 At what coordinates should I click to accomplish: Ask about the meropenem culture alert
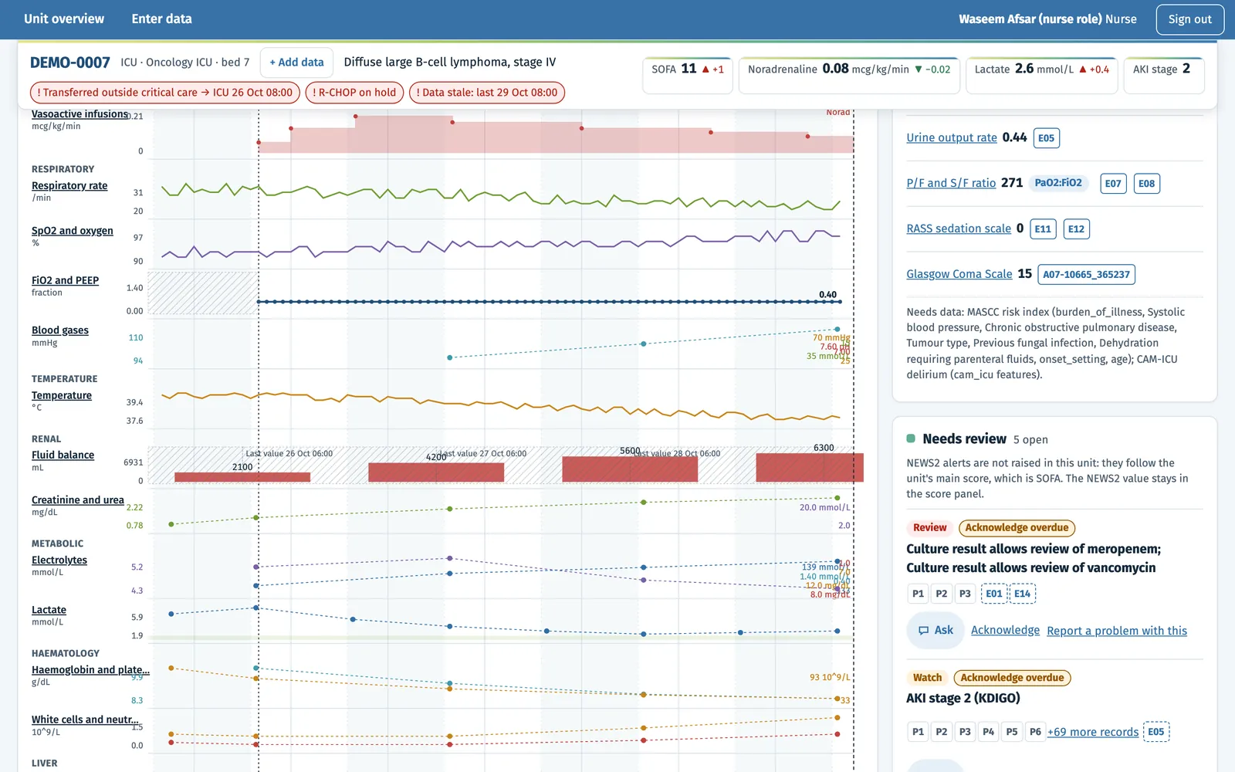936,630
